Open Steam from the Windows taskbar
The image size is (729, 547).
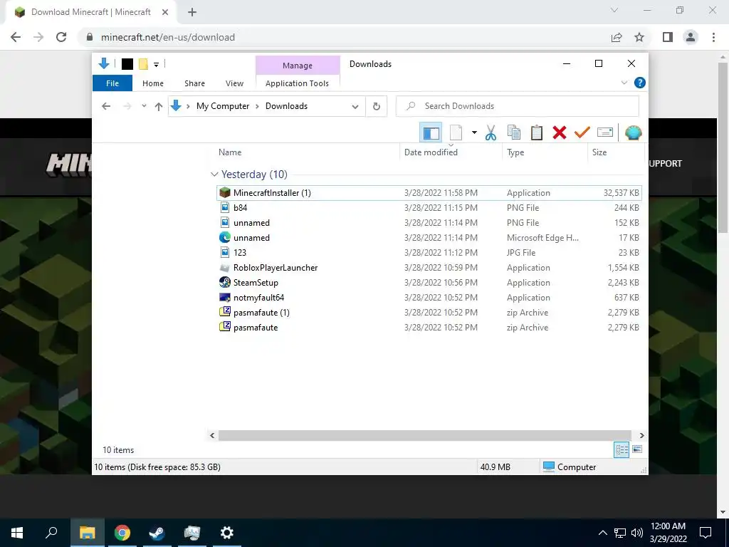click(157, 533)
